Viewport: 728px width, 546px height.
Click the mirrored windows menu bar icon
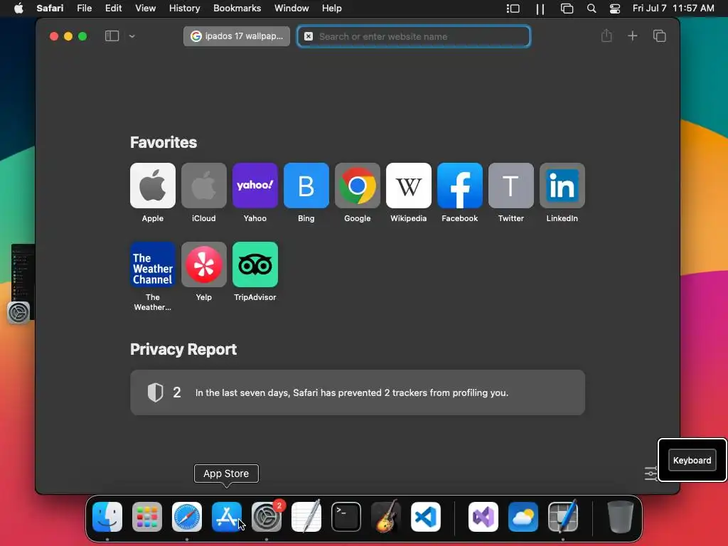(x=567, y=9)
